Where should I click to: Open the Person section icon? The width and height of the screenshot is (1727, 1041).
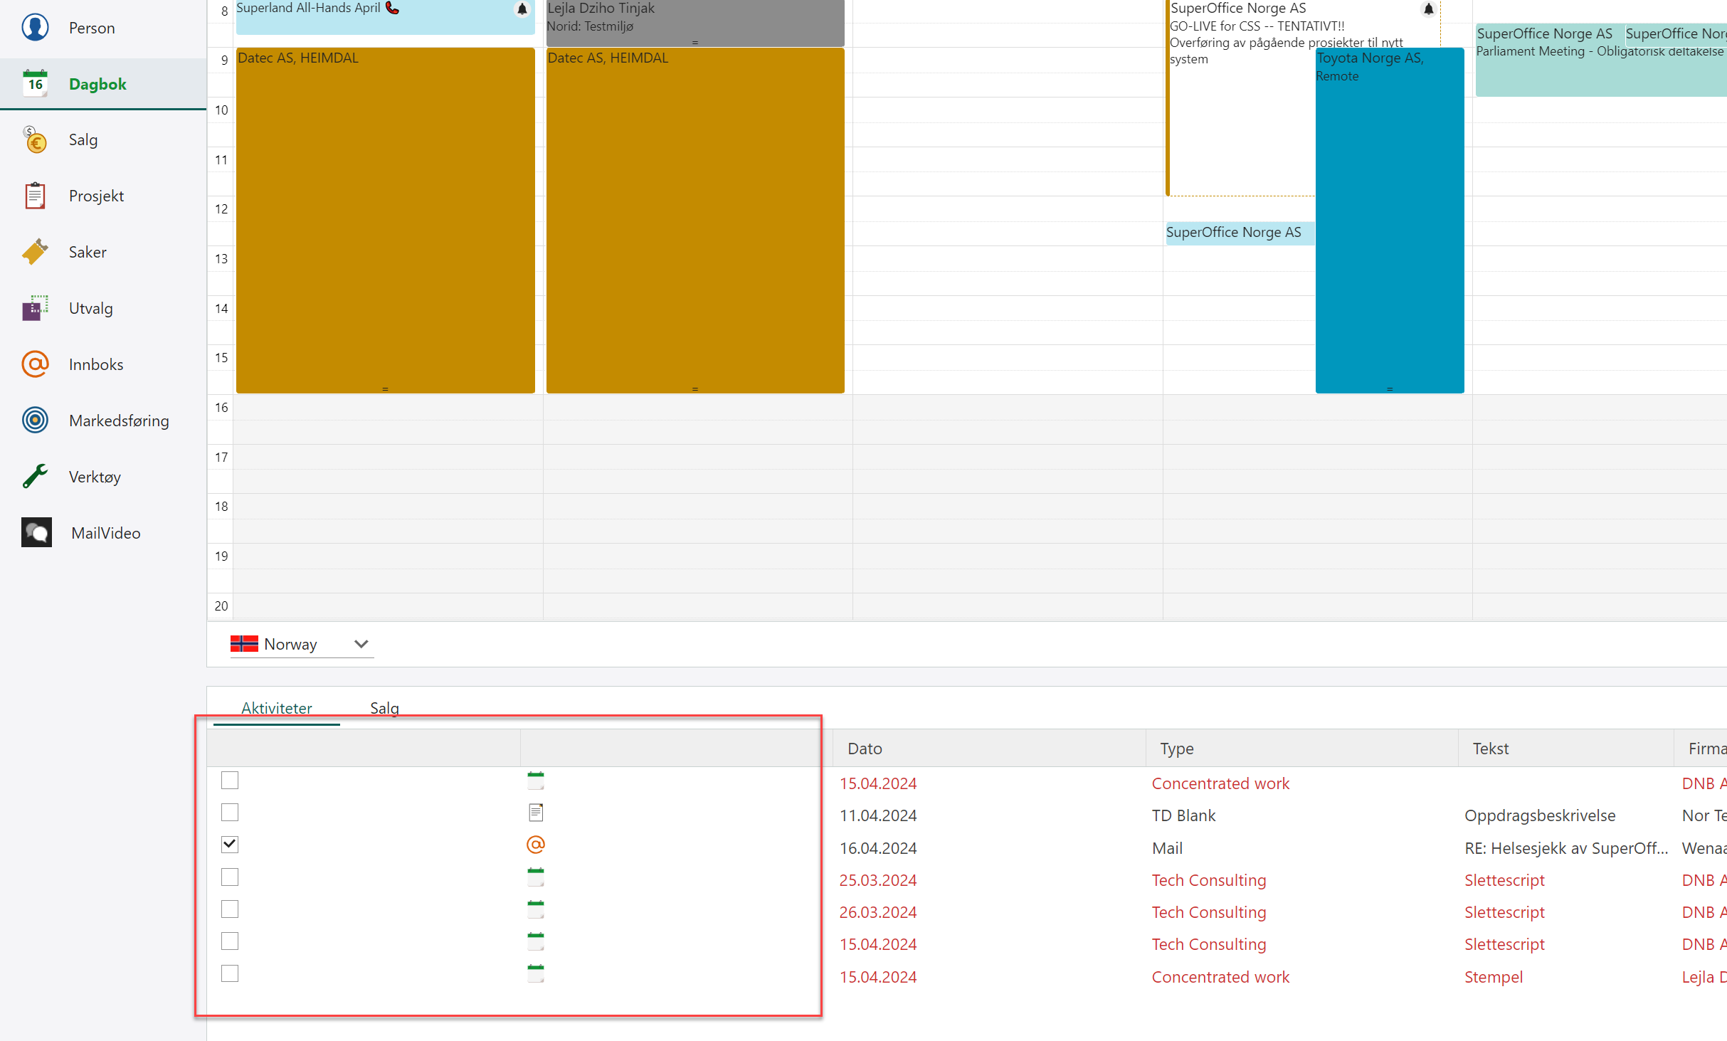click(x=35, y=28)
